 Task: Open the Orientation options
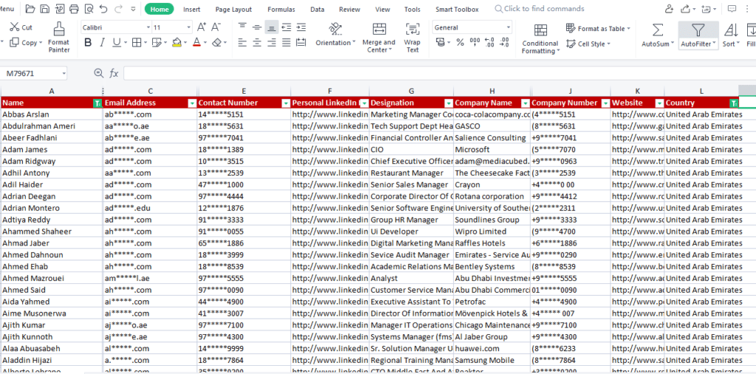click(336, 35)
